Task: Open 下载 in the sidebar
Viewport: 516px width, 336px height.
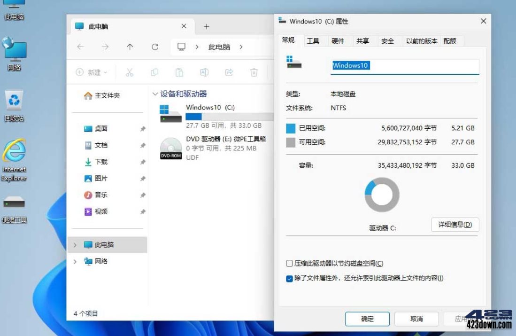Action: (96, 161)
